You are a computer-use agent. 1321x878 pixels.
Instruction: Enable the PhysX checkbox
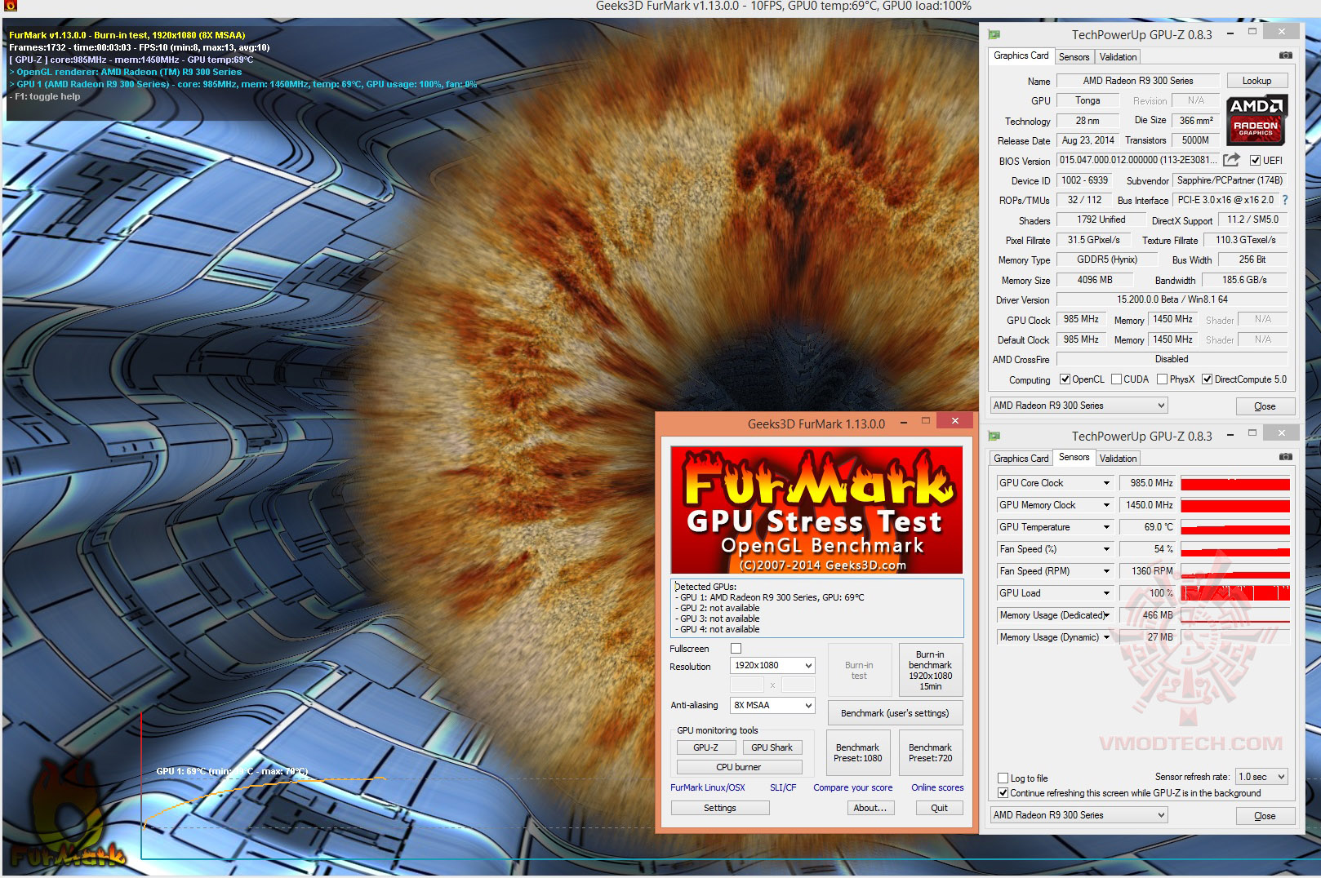pos(1162,379)
